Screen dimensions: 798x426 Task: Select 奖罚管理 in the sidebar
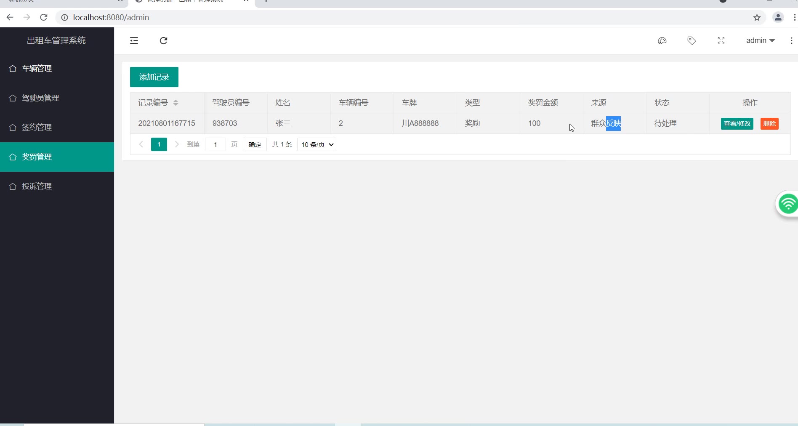57,157
